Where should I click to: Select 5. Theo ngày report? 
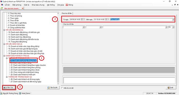point(13,18)
